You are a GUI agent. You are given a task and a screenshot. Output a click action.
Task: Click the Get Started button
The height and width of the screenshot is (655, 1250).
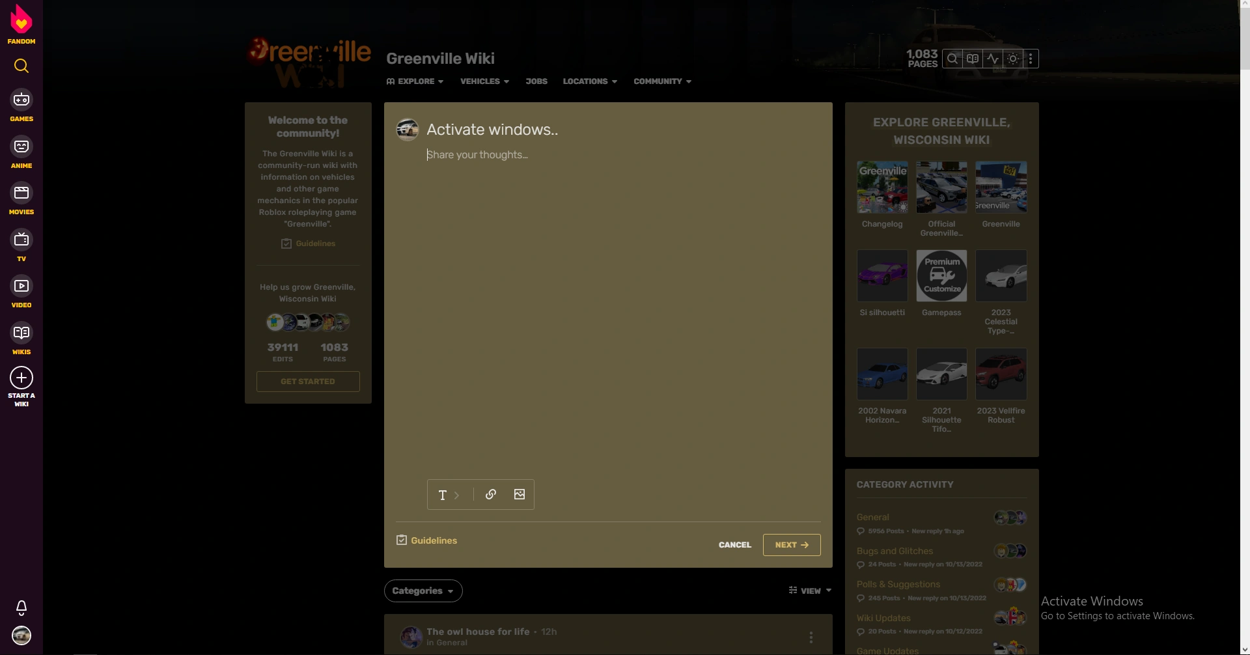308,382
